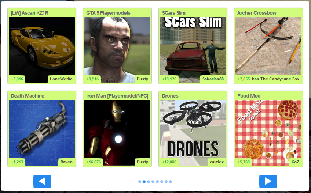
Task: Go to next page with right arrow
Action: pyautogui.click(x=268, y=181)
